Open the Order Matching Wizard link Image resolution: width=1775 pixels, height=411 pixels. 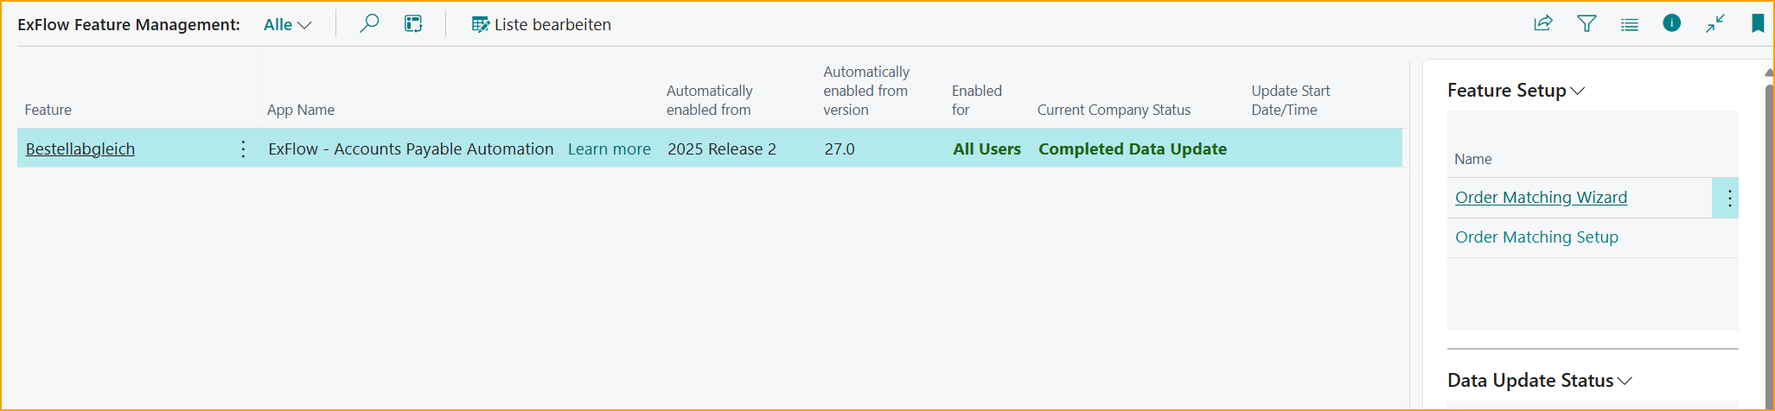(1541, 198)
